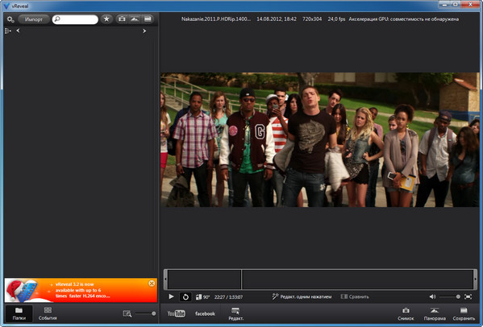Apply Редакт. одним нажатием one-click fix
The width and height of the screenshot is (483, 327).
coord(302,296)
